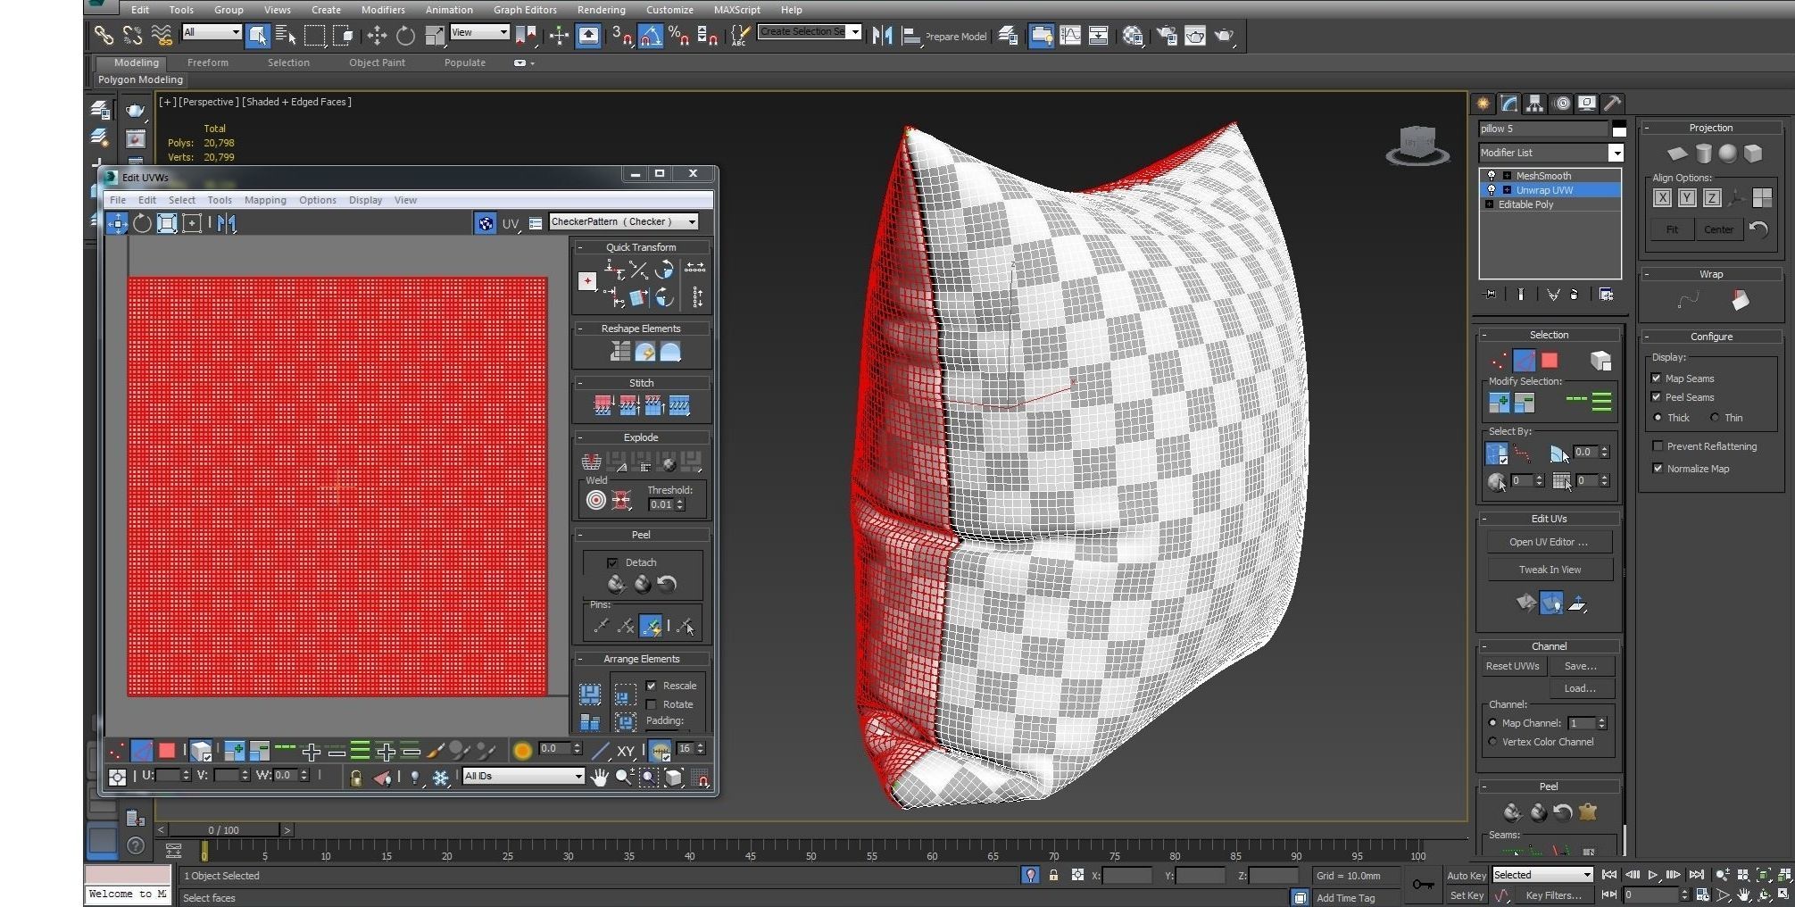Image resolution: width=1795 pixels, height=907 pixels.
Task: Toggle MeshSmooth modifier lightbulb visibility
Action: 1491,176
